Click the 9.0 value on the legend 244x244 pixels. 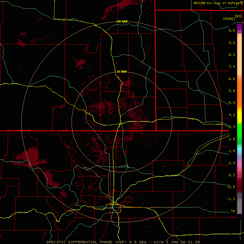pos(232,43)
